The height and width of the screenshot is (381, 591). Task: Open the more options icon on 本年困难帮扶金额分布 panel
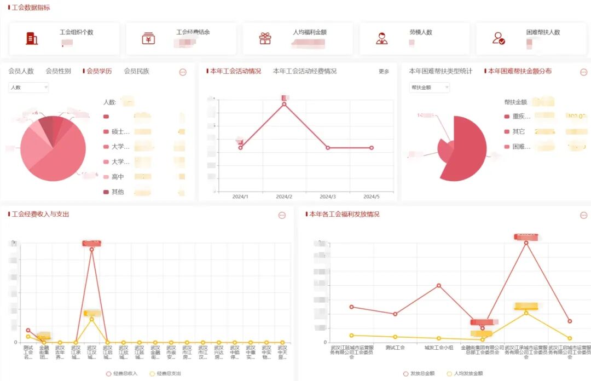click(582, 71)
